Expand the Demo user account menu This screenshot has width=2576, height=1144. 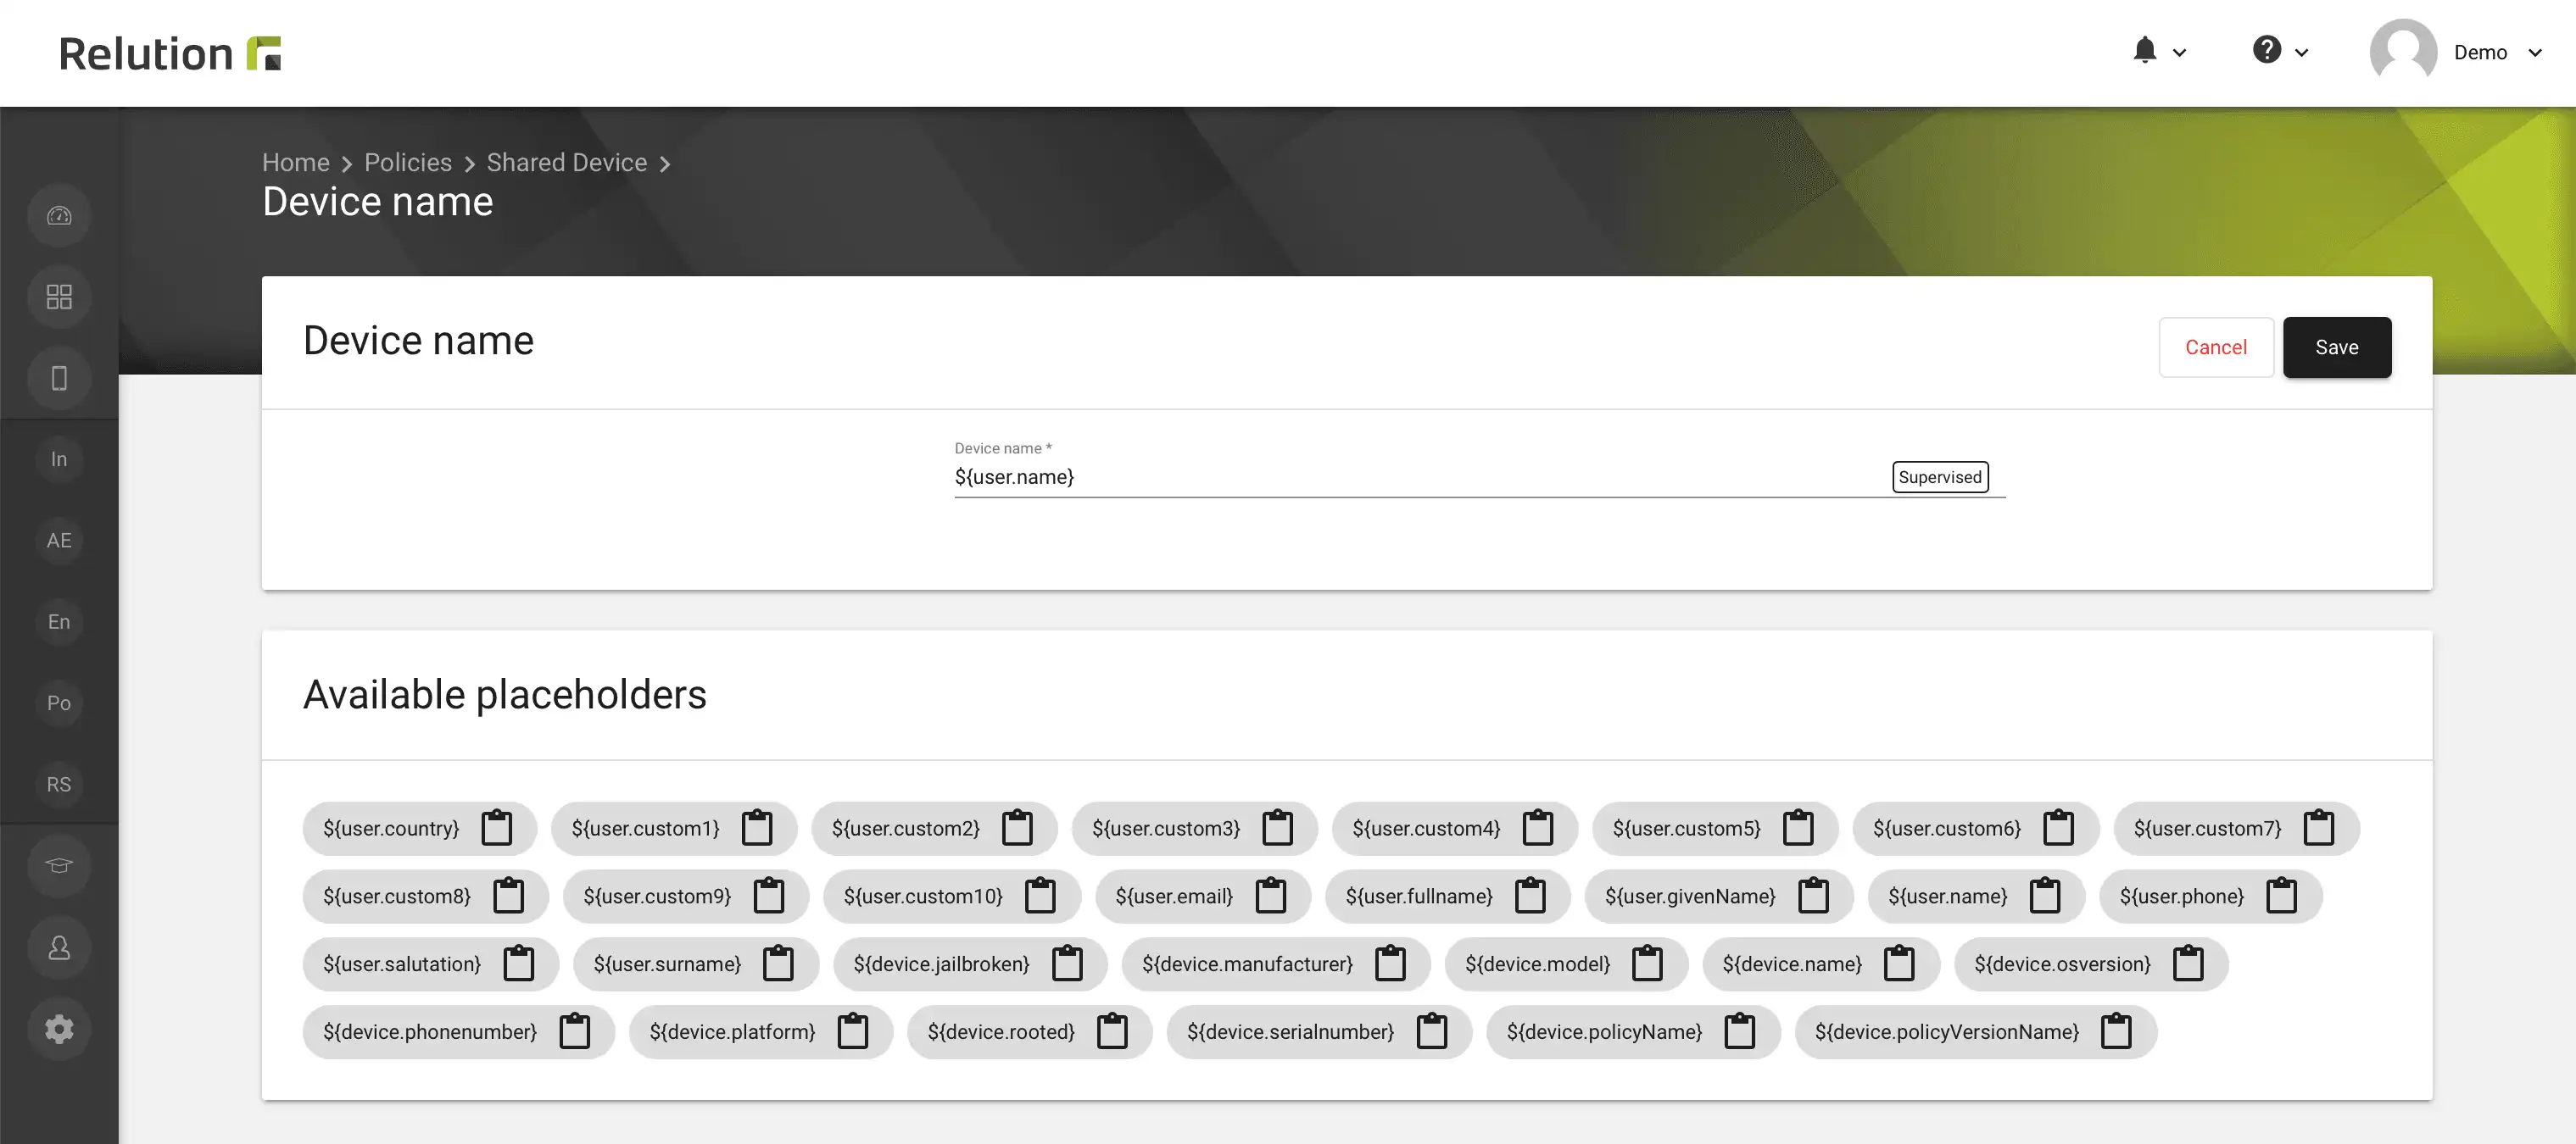(x=2497, y=53)
